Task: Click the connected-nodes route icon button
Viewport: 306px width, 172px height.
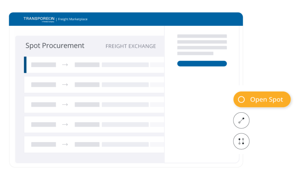Action: click(x=241, y=121)
